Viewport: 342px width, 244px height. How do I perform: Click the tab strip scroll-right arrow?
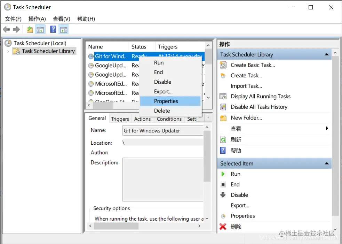pos(208,117)
